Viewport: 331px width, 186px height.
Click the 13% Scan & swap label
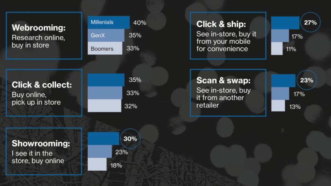[295, 107]
